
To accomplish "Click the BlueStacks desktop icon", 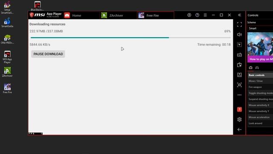I will [37, 6].
